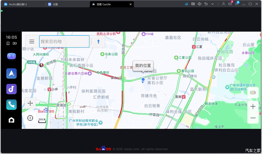
Task: Open the mail messages icon
Action: tap(230, 4)
